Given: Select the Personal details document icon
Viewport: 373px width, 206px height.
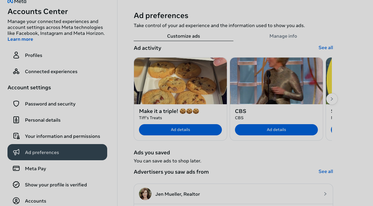Looking at the screenshot, I should coord(16,120).
